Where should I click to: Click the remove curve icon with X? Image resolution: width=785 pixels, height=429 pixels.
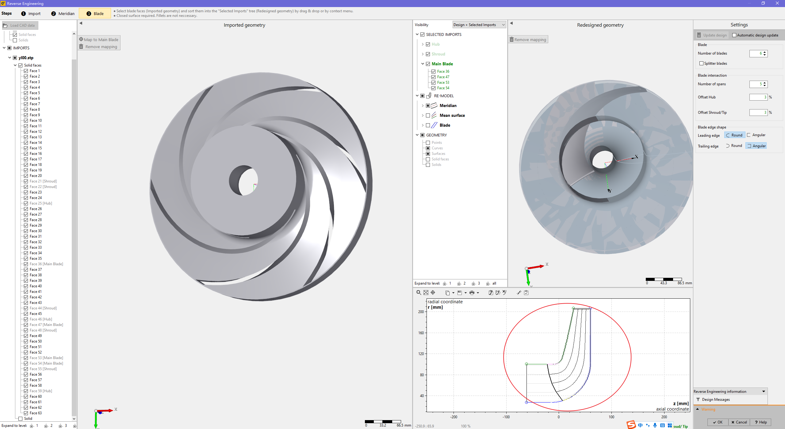coord(504,293)
